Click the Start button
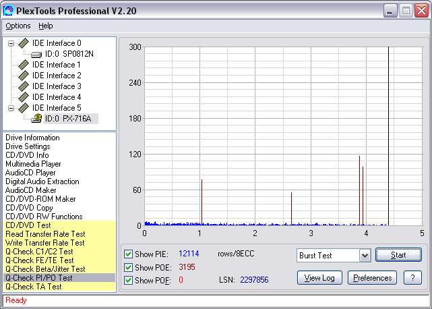This screenshot has width=432, height=309. [398, 255]
